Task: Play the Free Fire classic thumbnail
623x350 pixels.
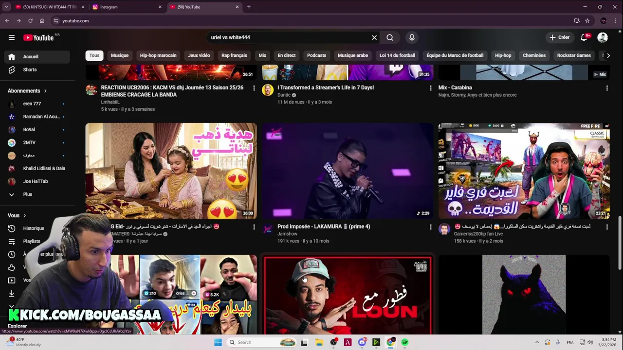Action: pyautogui.click(x=524, y=171)
